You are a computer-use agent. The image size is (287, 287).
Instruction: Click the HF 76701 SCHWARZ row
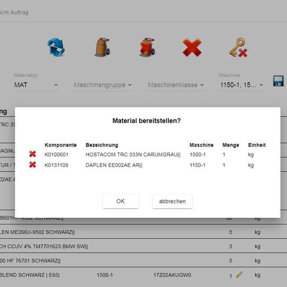pyautogui.click(x=143, y=260)
